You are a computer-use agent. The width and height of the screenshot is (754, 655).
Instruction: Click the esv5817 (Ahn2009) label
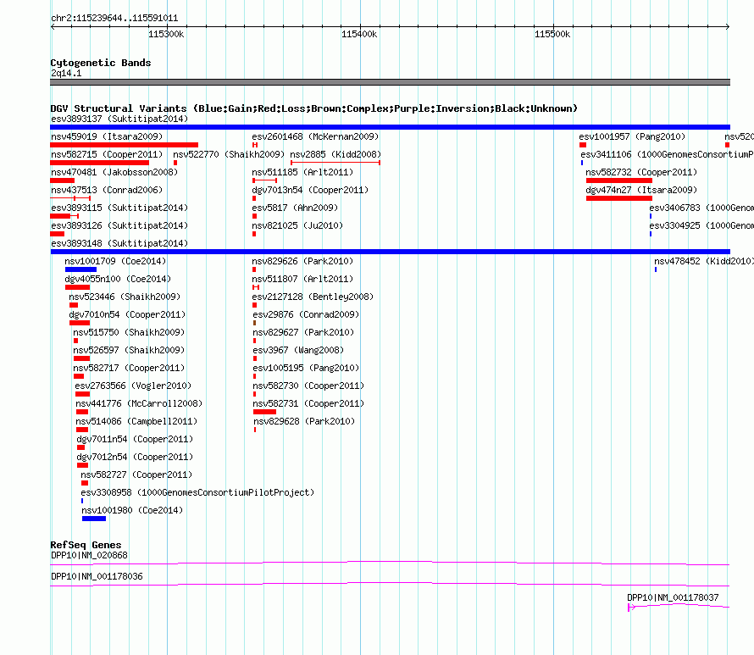(295, 208)
